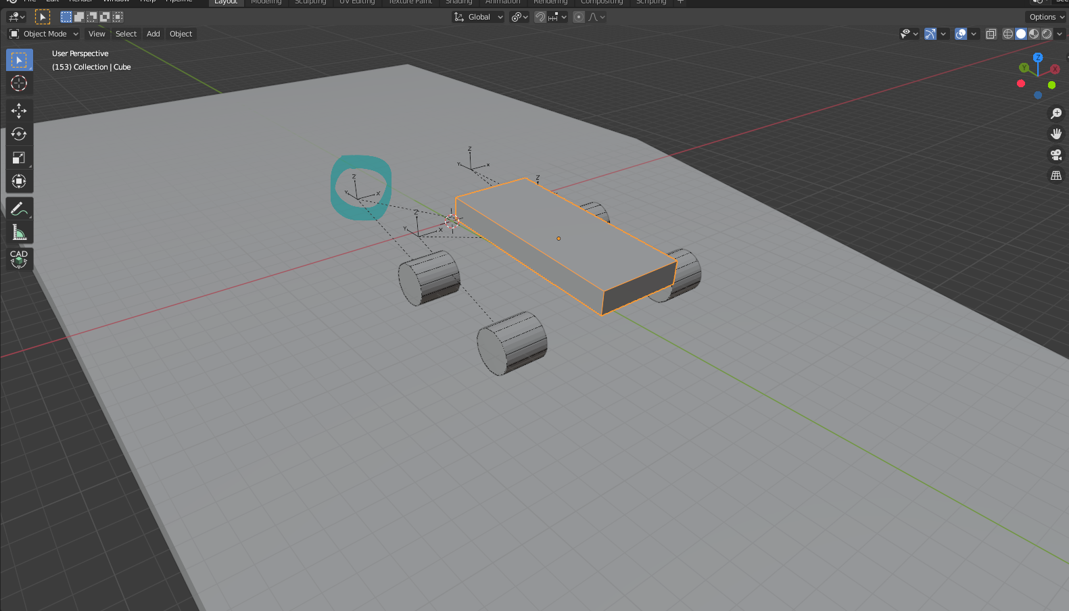1069x611 pixels.
Task: Switch to wireframe shading
Action: click(1008, 34)
